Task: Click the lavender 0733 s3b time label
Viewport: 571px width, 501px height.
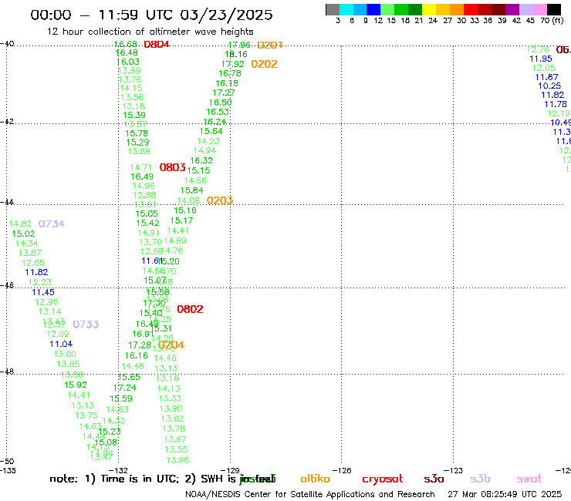Action: pos(86,324)
